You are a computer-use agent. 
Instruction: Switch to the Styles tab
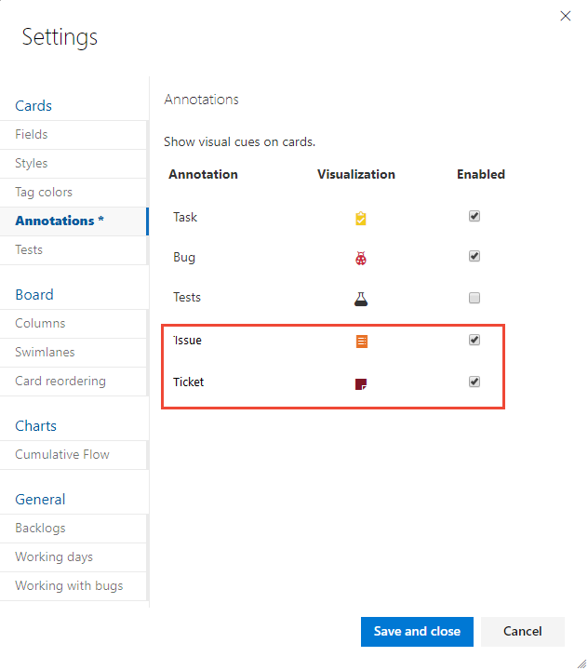[32, 163]
